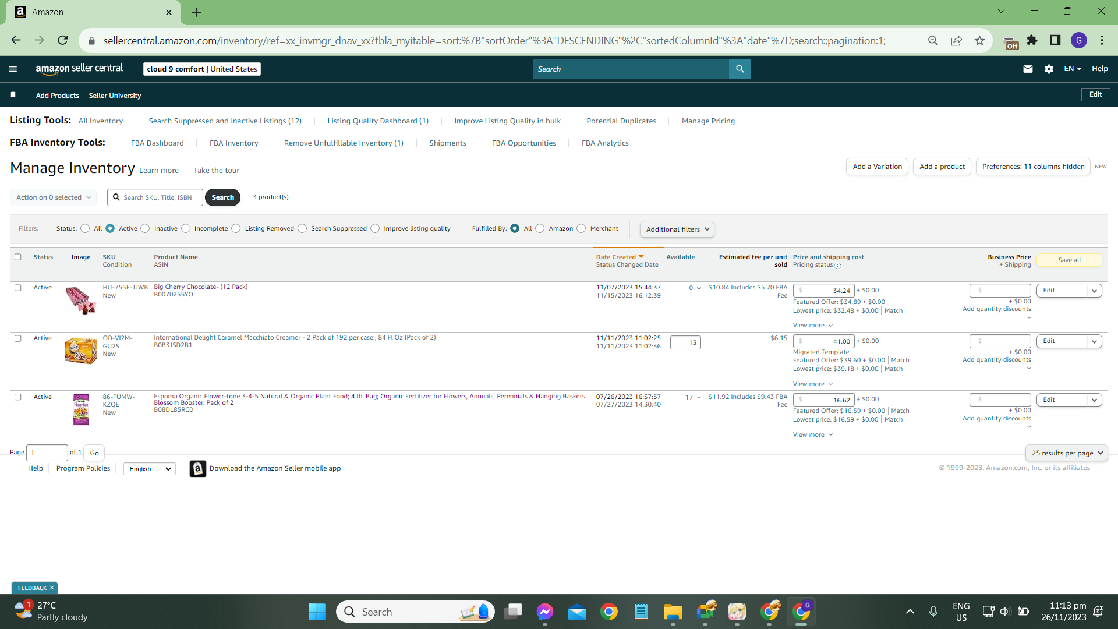Image resolution: width=1118 pixels, height=629 pixels.
Task: Open the Big Cherry Chocolate product name
Action: point(200,287)
